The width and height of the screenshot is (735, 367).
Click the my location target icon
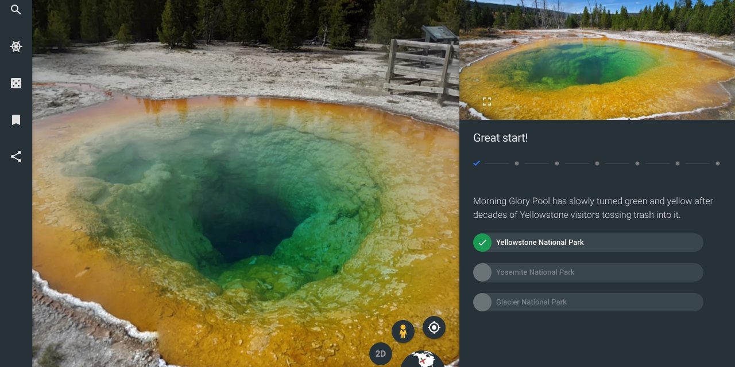(434, 327)
